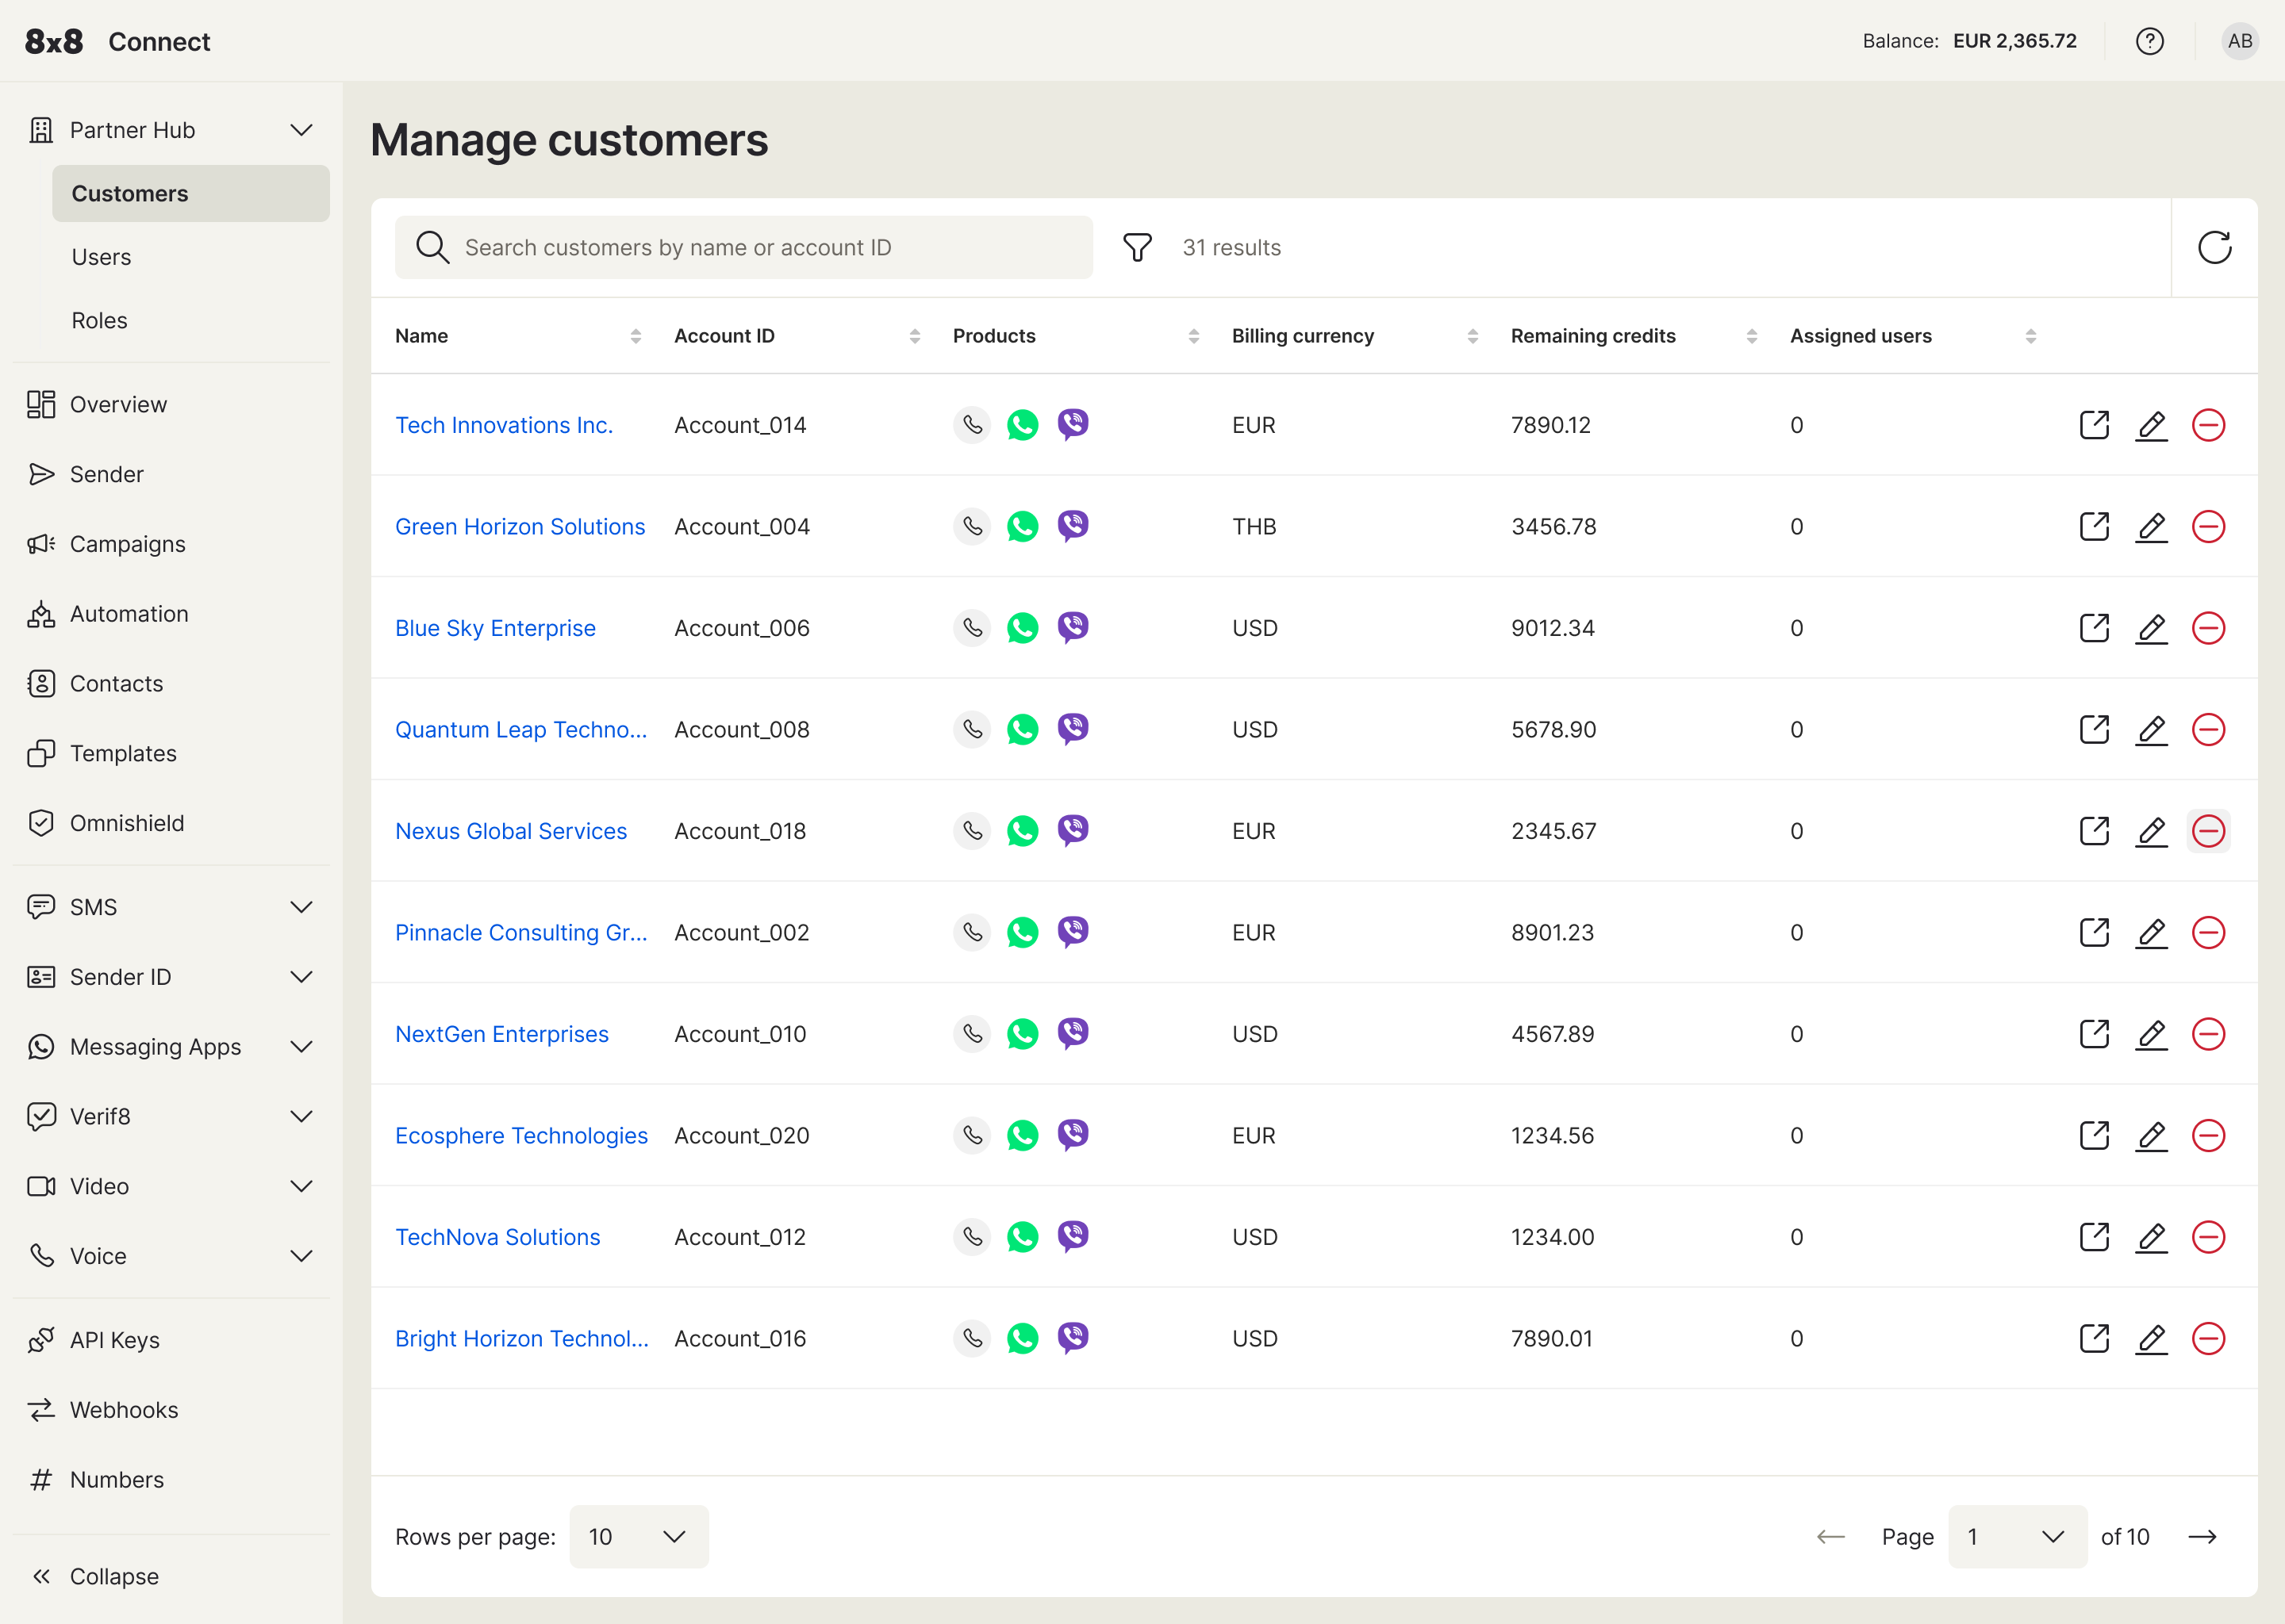Switch to the Users sidebar item
Image resolution: width=2285 pixels, height=1624 pixels.
tap(101, 257)
